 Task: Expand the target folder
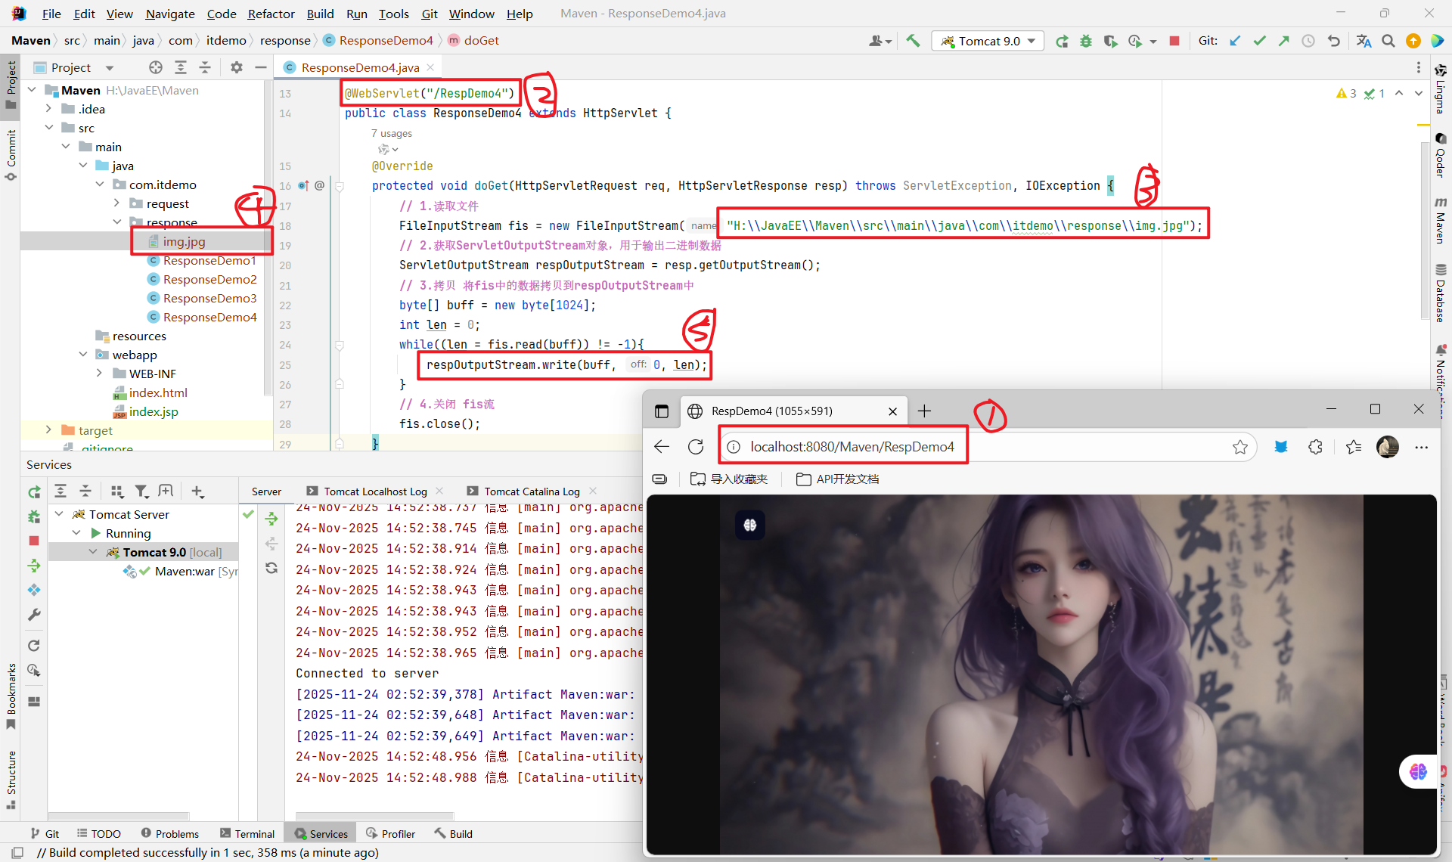tap(49, 430)
